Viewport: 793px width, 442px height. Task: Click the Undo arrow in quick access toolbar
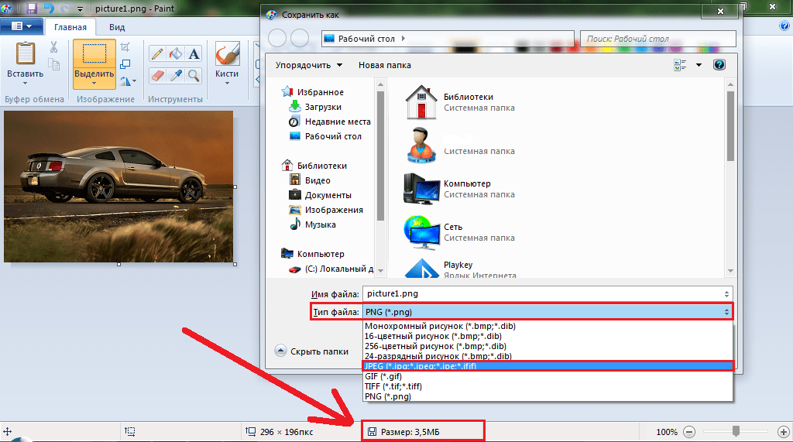click(48, 8)
